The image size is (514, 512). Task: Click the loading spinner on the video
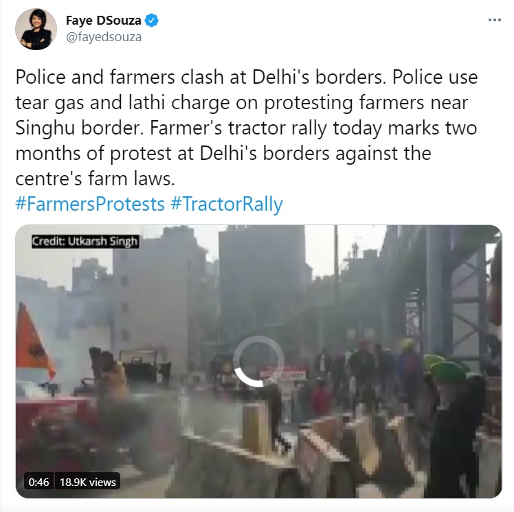tap(258, 362)
